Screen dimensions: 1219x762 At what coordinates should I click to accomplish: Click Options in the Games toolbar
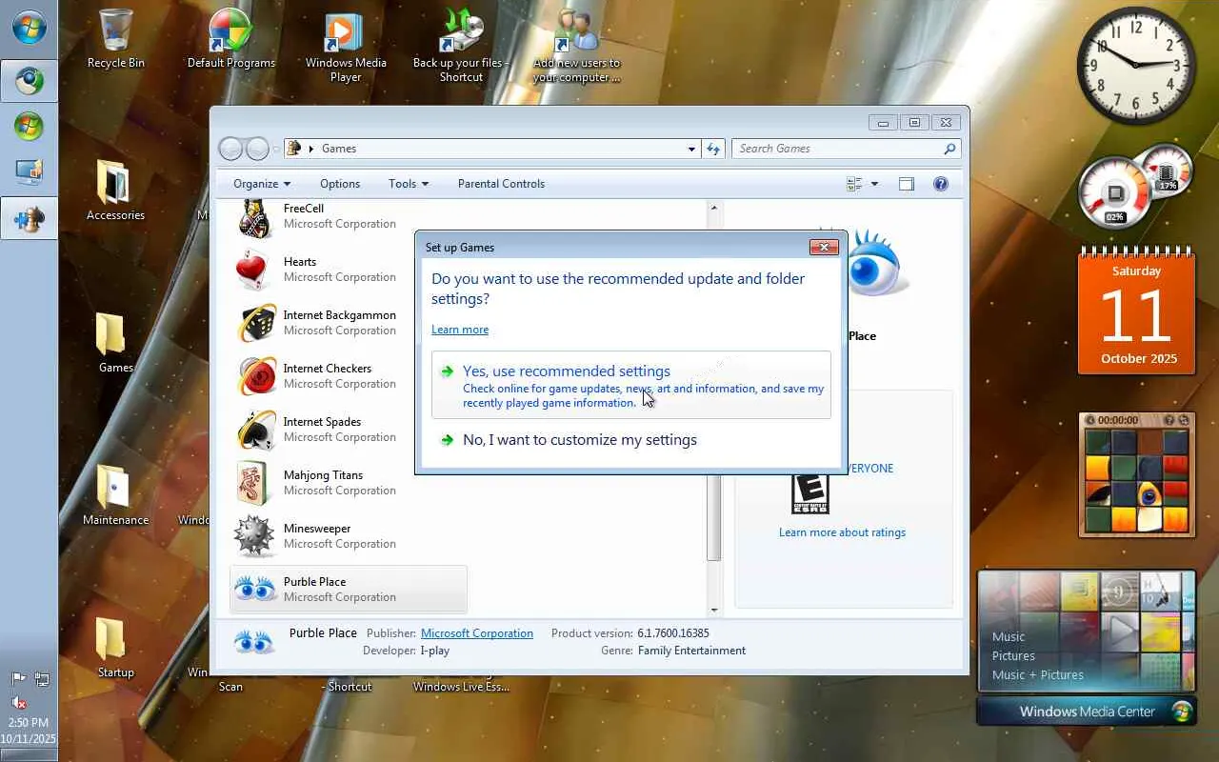pos(340,184)
